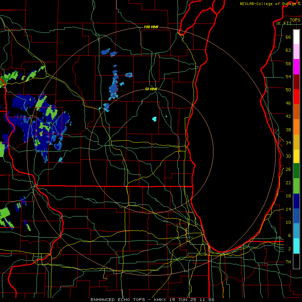
Task: Click the '34' legend value
Action: click(x=288, y=143)
